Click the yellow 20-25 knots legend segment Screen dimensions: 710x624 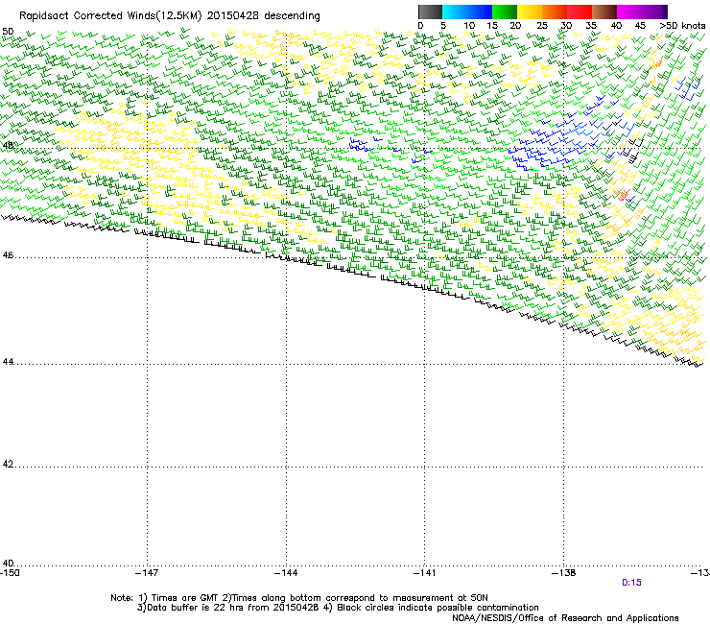pyautogui.click(x=530, y=12)
